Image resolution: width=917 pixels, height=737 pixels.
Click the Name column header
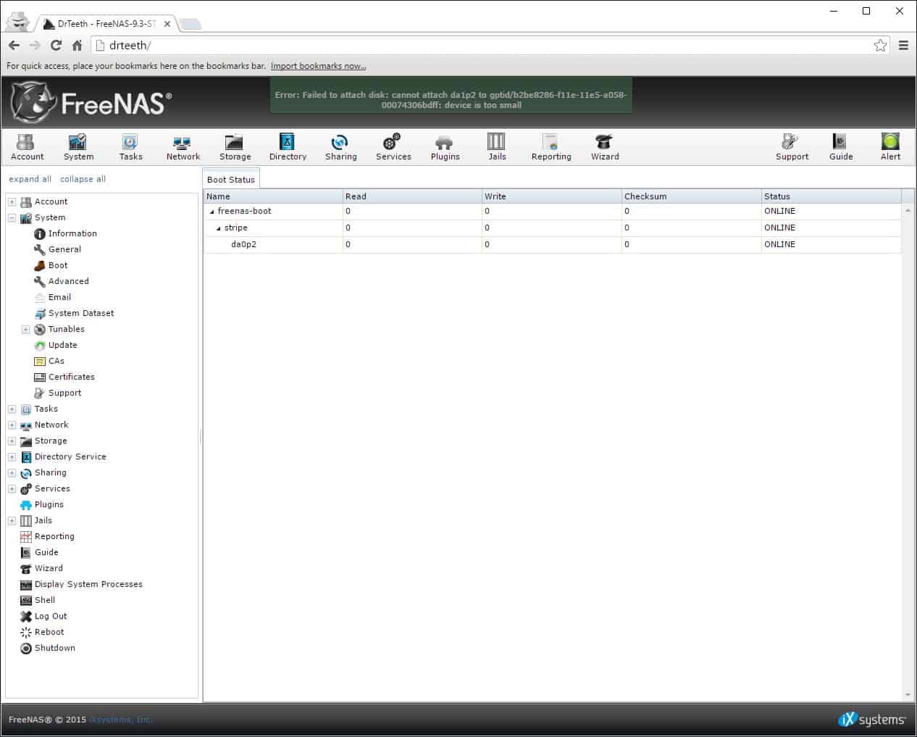pyautogui.click(x=273, y=196)
